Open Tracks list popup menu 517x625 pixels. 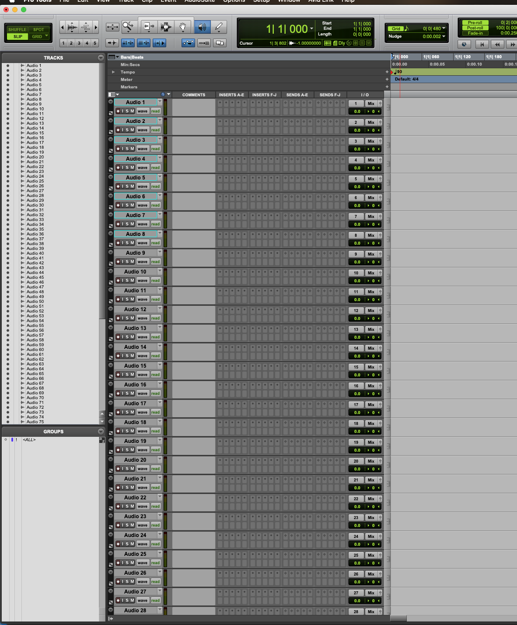[x=101, y=58]
